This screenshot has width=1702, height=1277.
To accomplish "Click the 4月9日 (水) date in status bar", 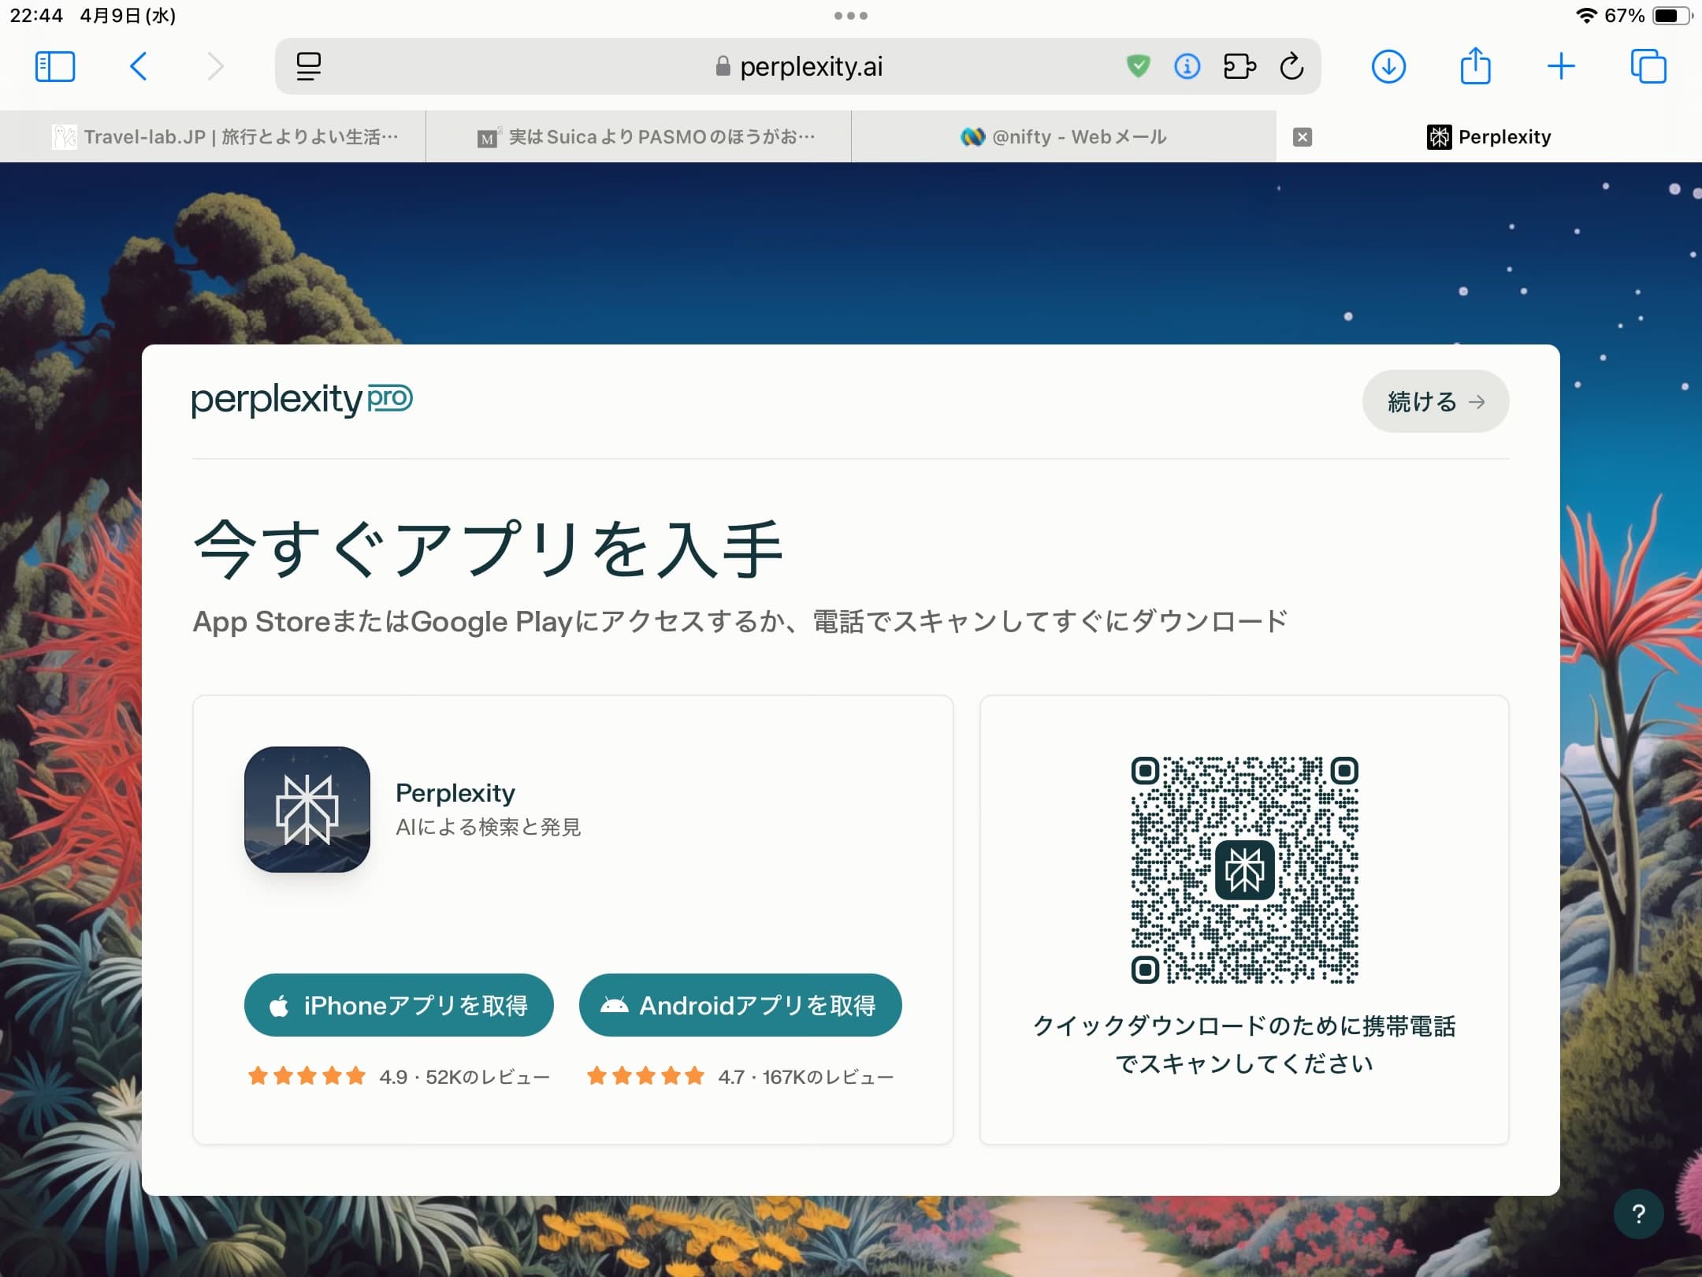I will pos(128,16).
